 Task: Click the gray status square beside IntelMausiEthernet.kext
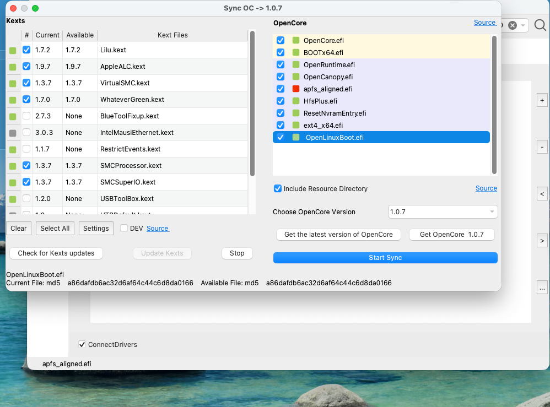coord(13,133)
